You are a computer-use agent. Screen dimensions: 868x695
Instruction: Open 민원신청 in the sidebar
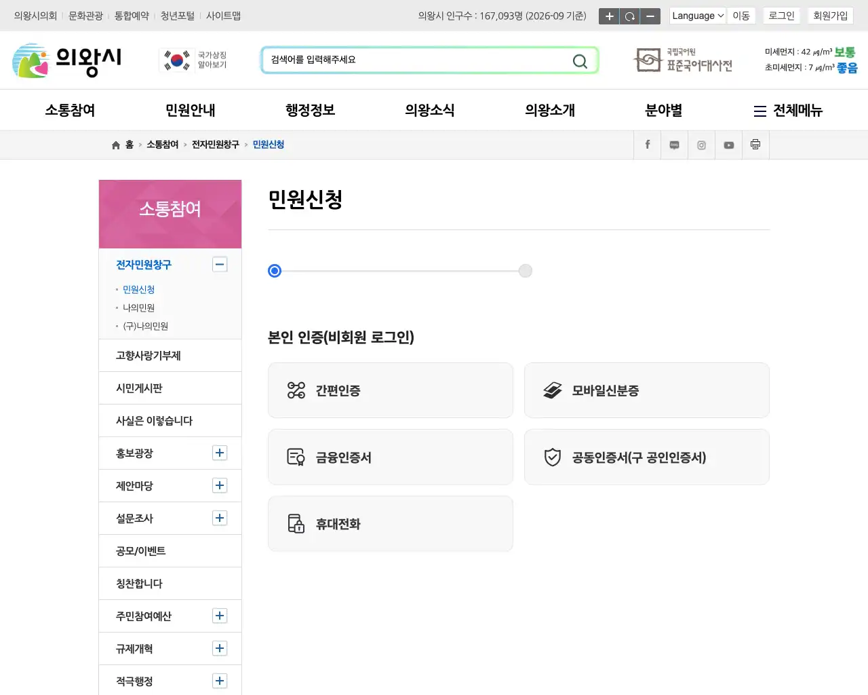coord(139,290)
